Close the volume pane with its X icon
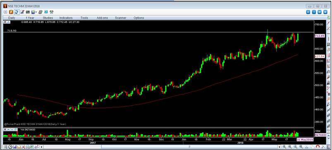Image resolution: width=332 pixels, height=150 pixels. pos(12,129)
